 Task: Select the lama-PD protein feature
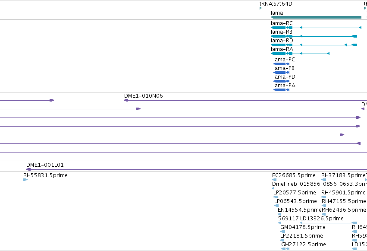pyautogui.click(x=281, y=81)
